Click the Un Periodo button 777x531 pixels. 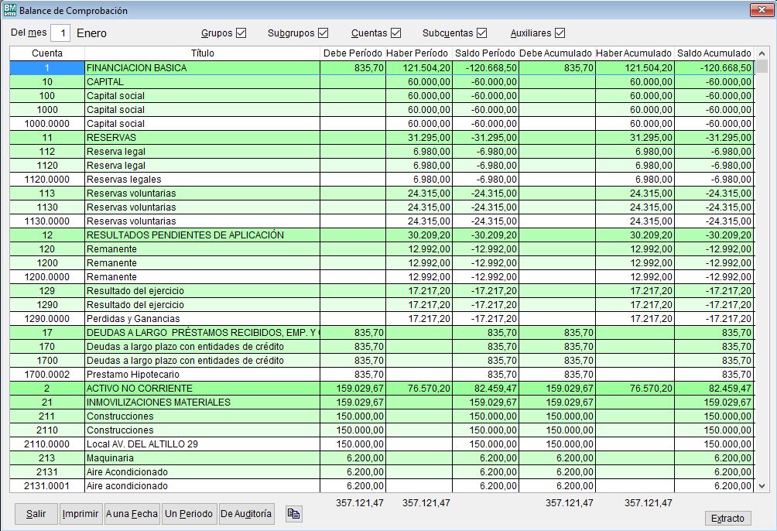click(189, 514)
